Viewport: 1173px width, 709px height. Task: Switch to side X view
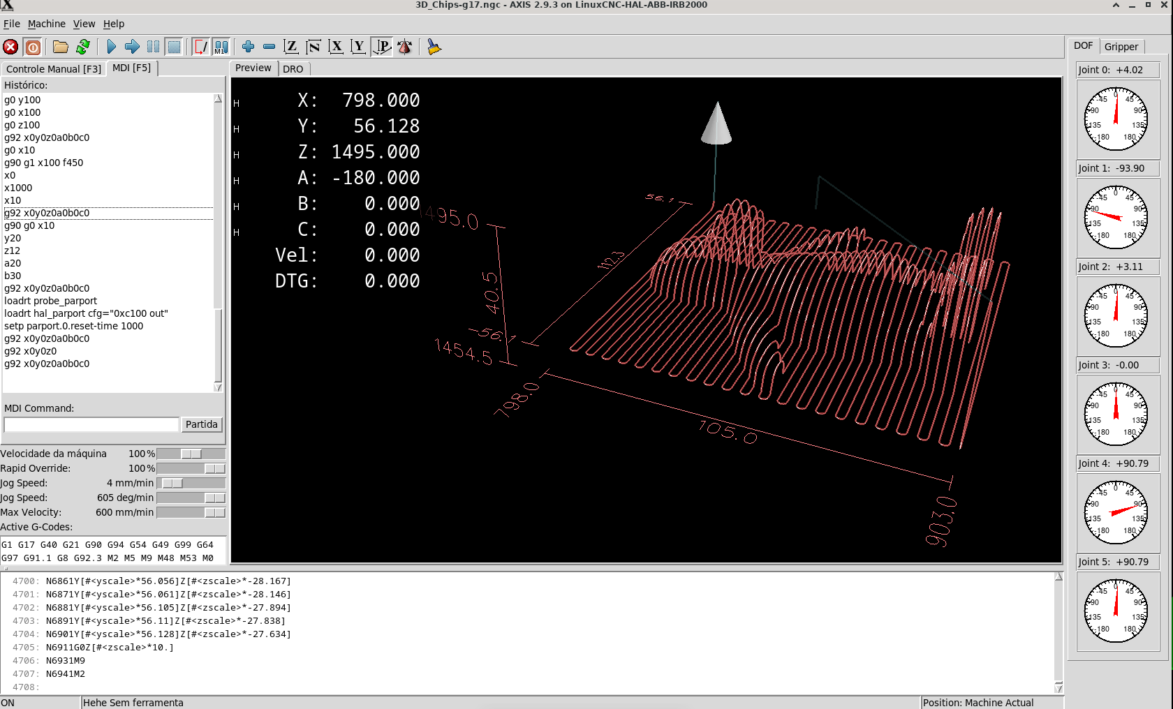tap(336, 47)
